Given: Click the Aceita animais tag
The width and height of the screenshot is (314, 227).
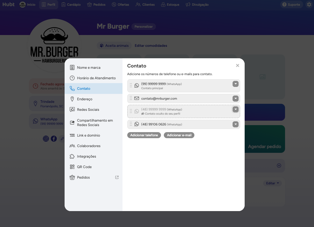Looking at the screenshot, I should [x=114, y=46].
